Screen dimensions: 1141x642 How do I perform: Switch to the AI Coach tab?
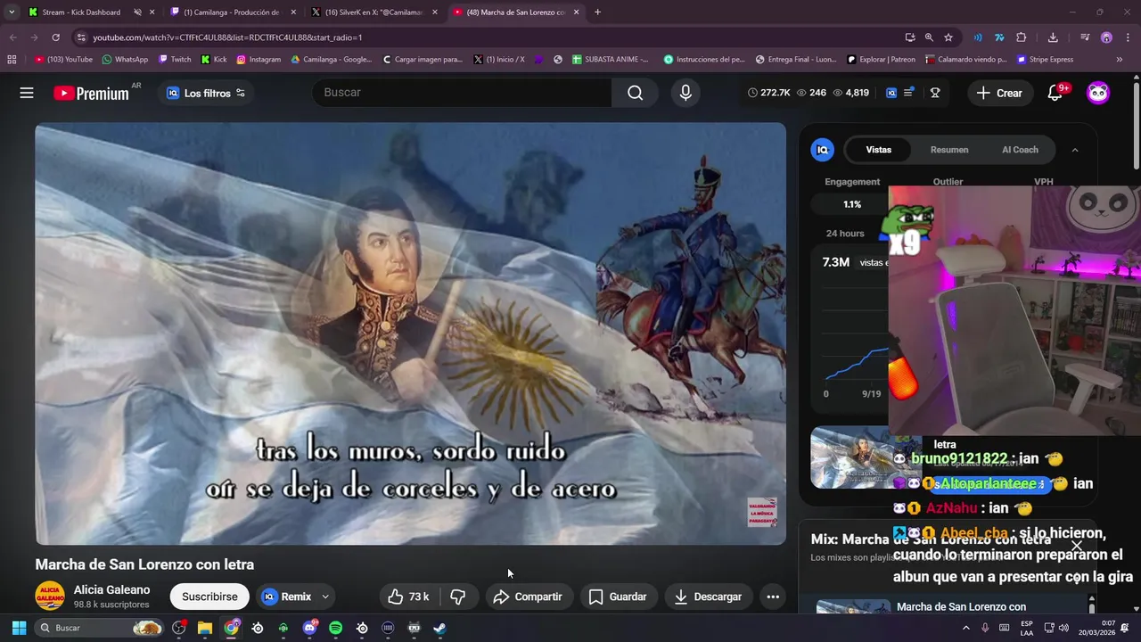(x=1020, y=150)
